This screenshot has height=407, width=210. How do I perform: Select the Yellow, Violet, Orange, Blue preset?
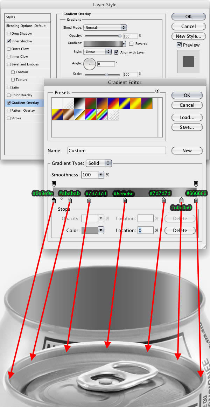(x=57, y=114)
